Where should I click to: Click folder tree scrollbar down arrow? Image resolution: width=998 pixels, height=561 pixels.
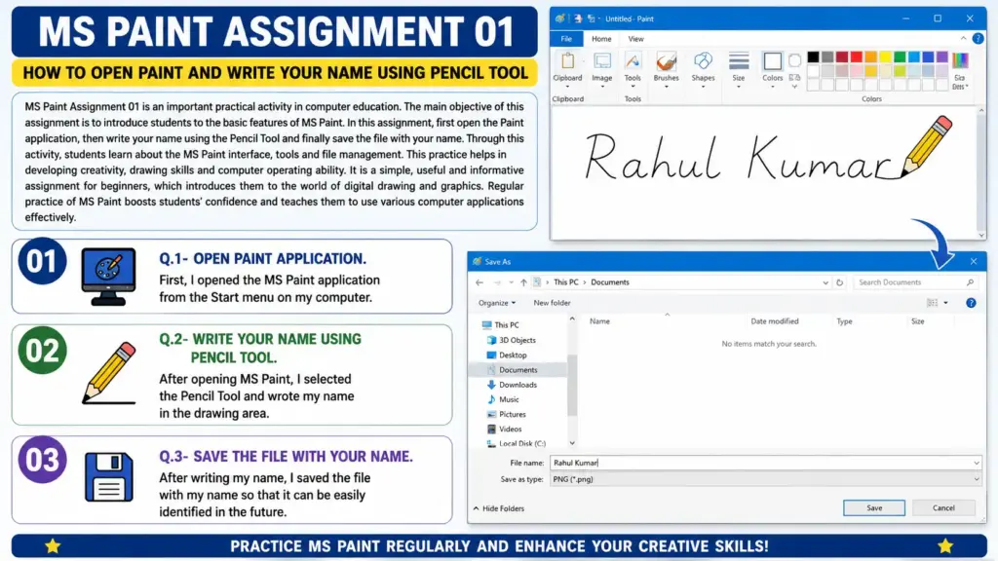[571, 443]
